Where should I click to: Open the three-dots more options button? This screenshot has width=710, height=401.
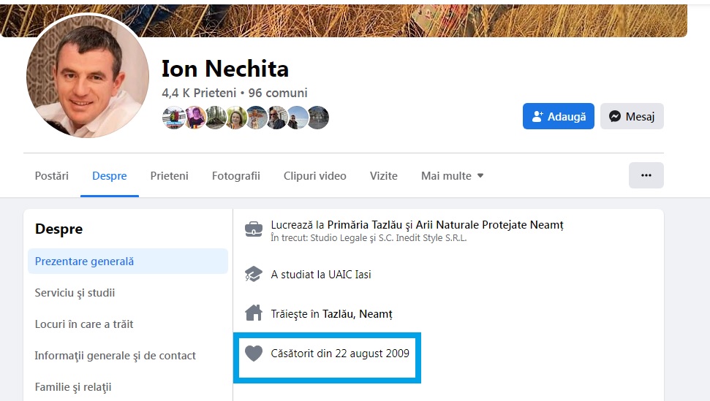pos(646,175)
